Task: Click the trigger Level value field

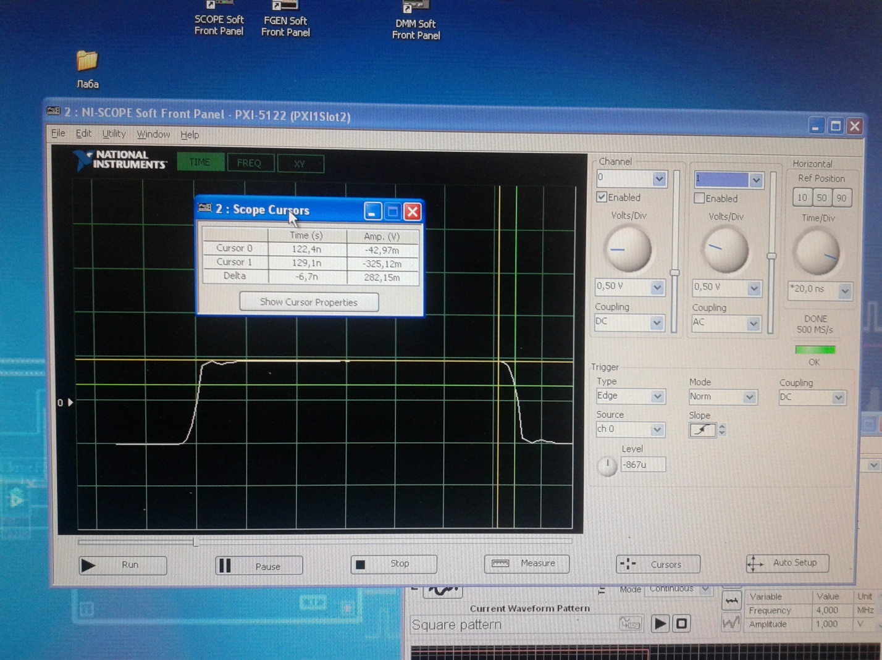Action: pos(643,465)
